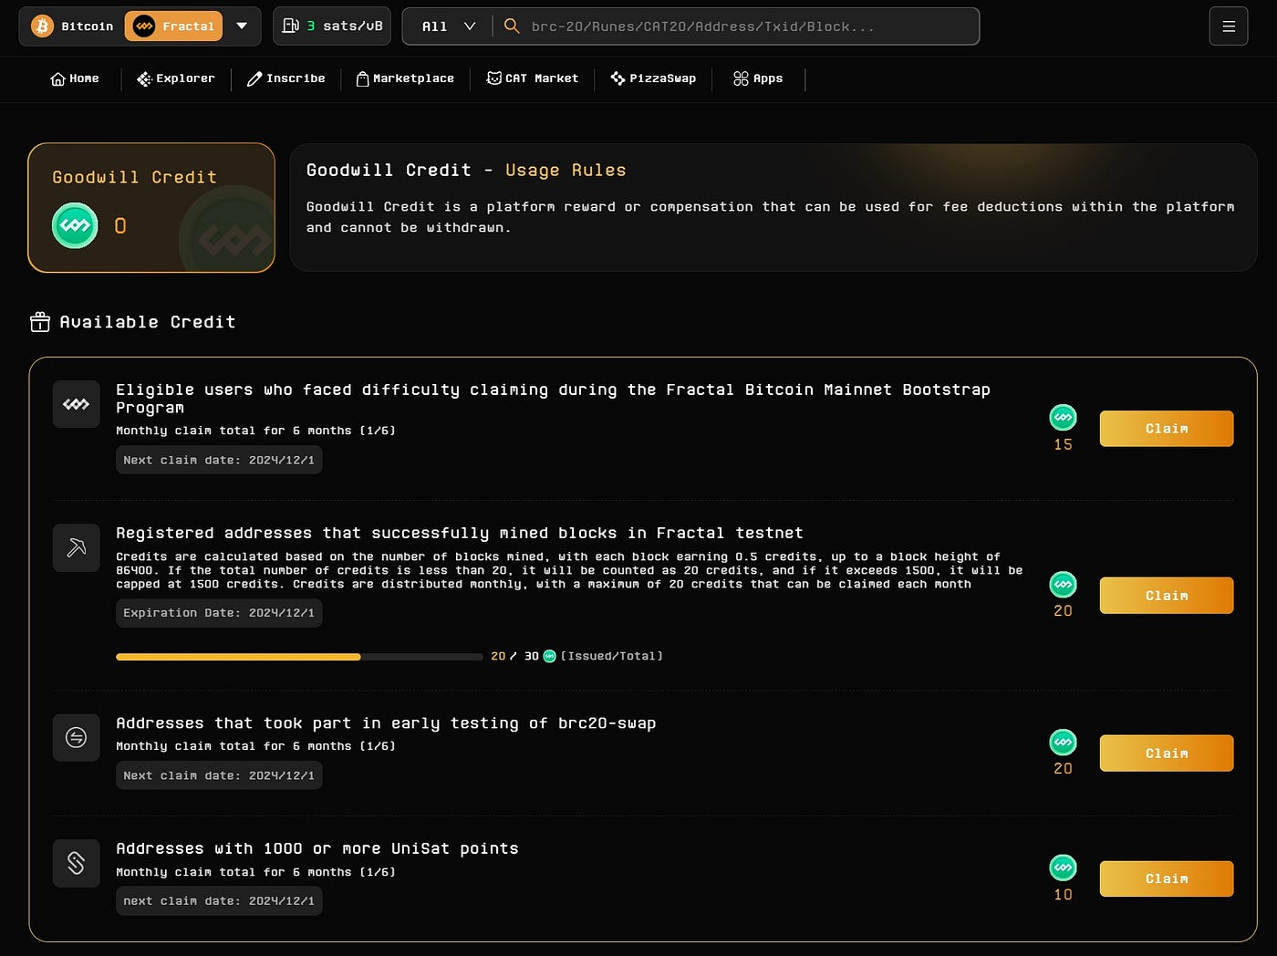
Task: Claim the Bootstrap Program 15 credits
Action: point(1167,429)
